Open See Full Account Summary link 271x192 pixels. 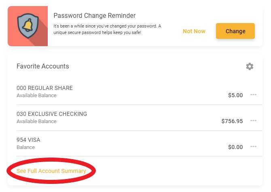[x=51, y=171]
